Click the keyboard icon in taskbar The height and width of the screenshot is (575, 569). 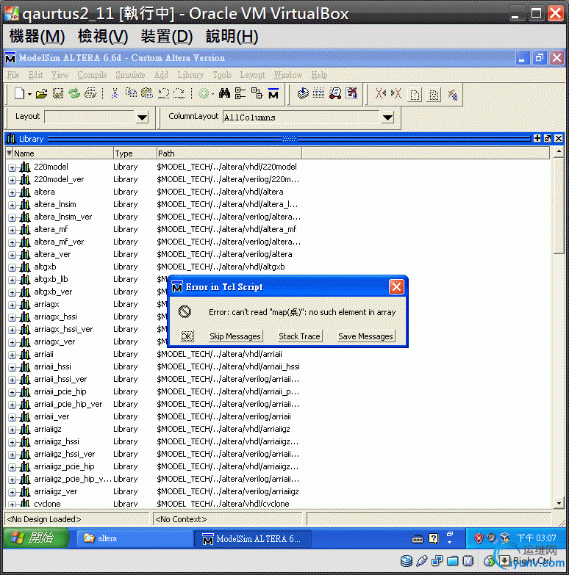(x=418, y=539)
